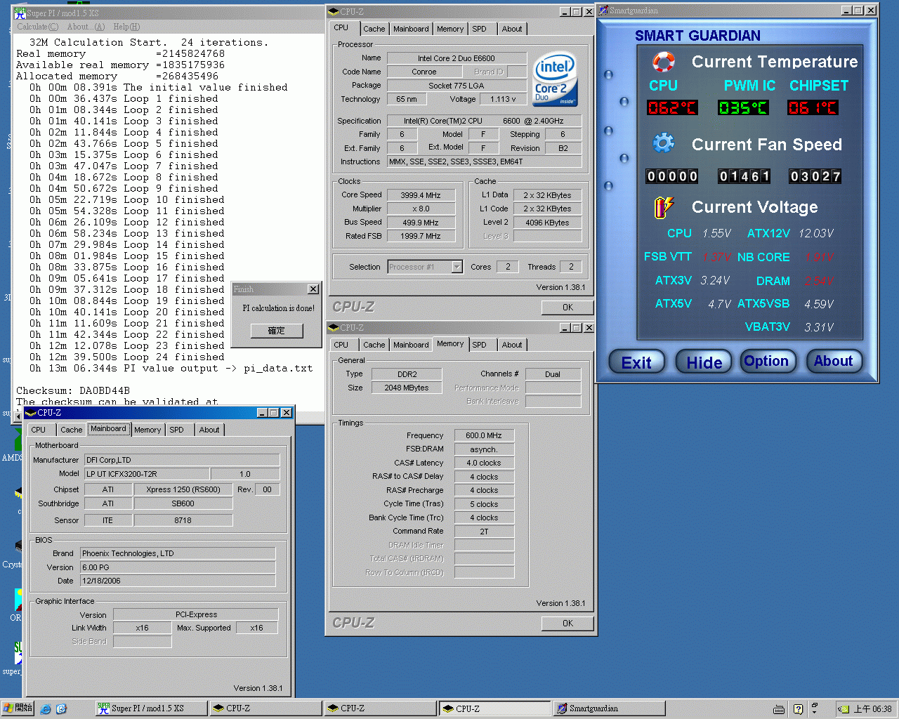899x719 pixels.
Task: Click the yellow tray icon beside the clock
Action: 844,709
